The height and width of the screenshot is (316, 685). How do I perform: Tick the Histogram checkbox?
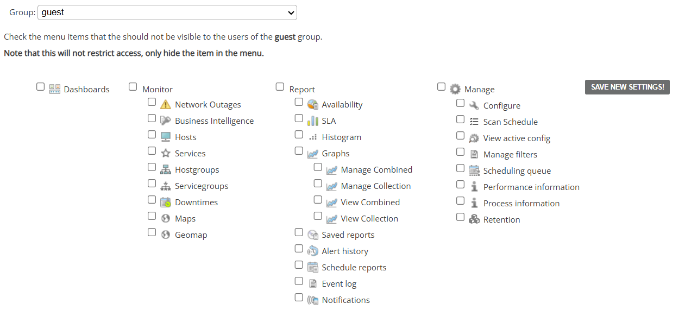tap(299, 135)
